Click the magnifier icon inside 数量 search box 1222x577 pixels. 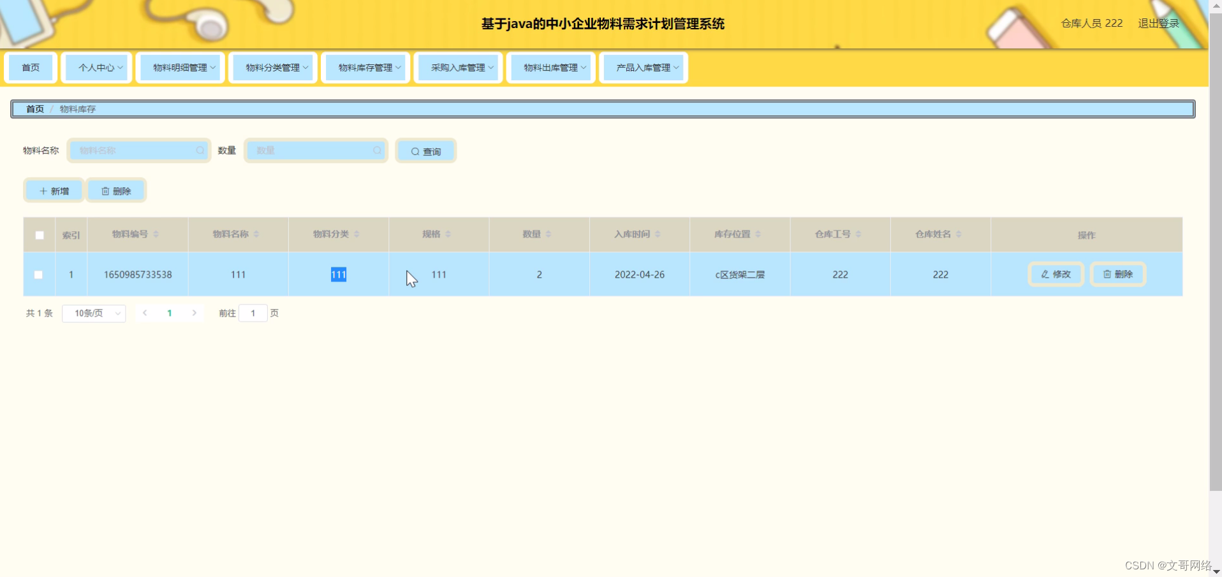coord(376,150)
